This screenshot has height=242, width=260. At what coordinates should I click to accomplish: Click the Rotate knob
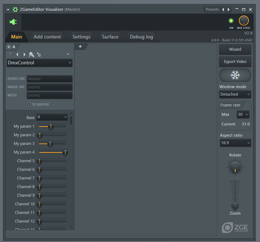pyautogui.click(x=235, y=167)
